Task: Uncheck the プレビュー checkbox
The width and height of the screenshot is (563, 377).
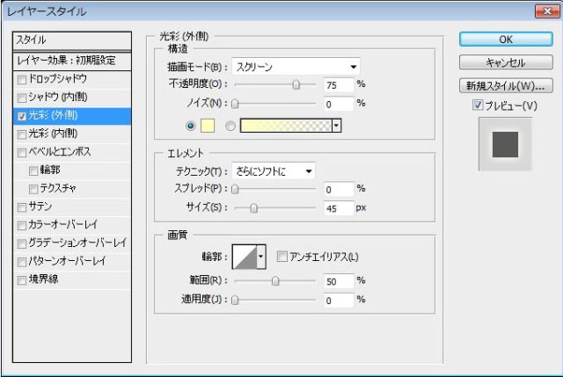Action: click(x=477, y=105)
